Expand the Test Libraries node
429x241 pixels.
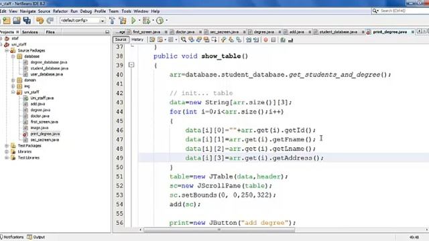[7, 158]
